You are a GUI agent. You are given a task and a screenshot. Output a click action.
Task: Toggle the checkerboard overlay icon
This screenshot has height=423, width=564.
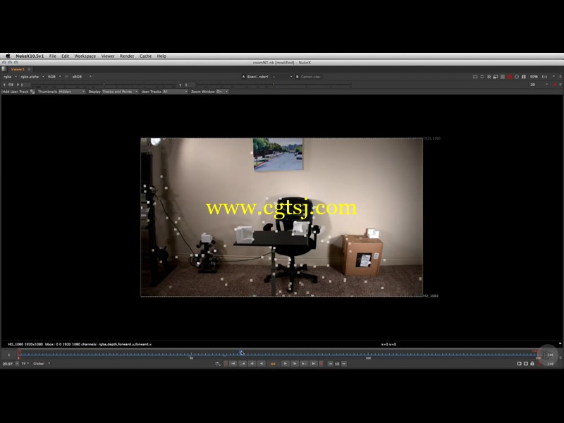tap(503, 77)
